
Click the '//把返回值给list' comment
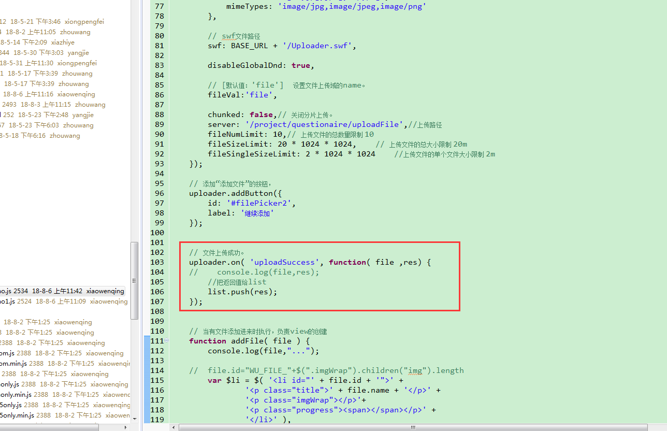[237, 282]
